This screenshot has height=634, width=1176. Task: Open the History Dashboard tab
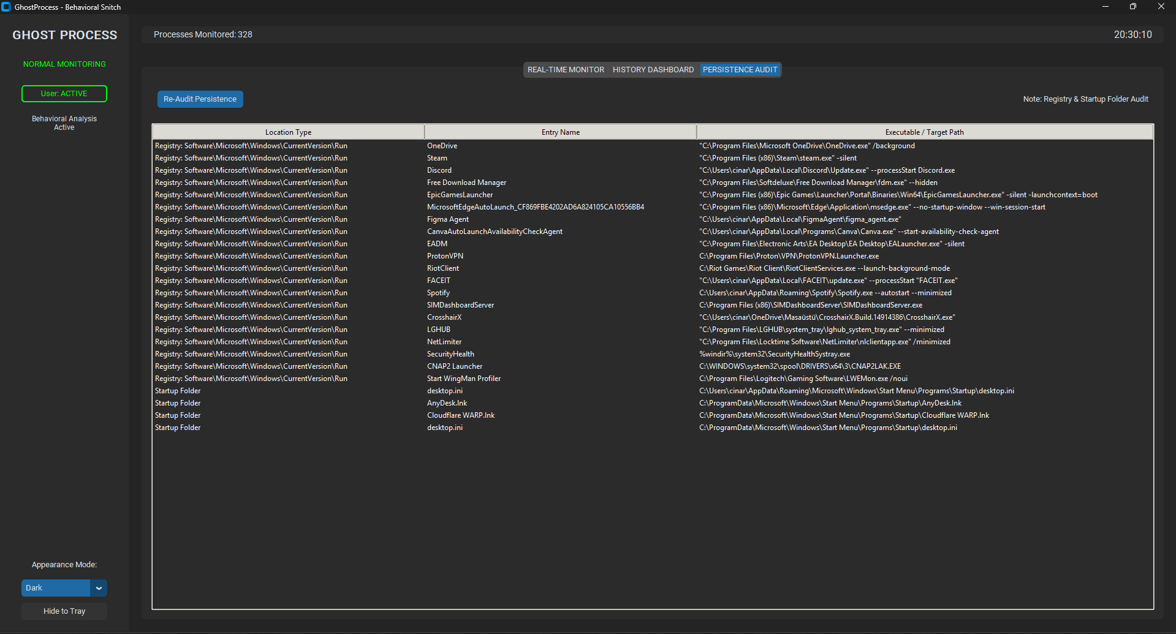653,70
